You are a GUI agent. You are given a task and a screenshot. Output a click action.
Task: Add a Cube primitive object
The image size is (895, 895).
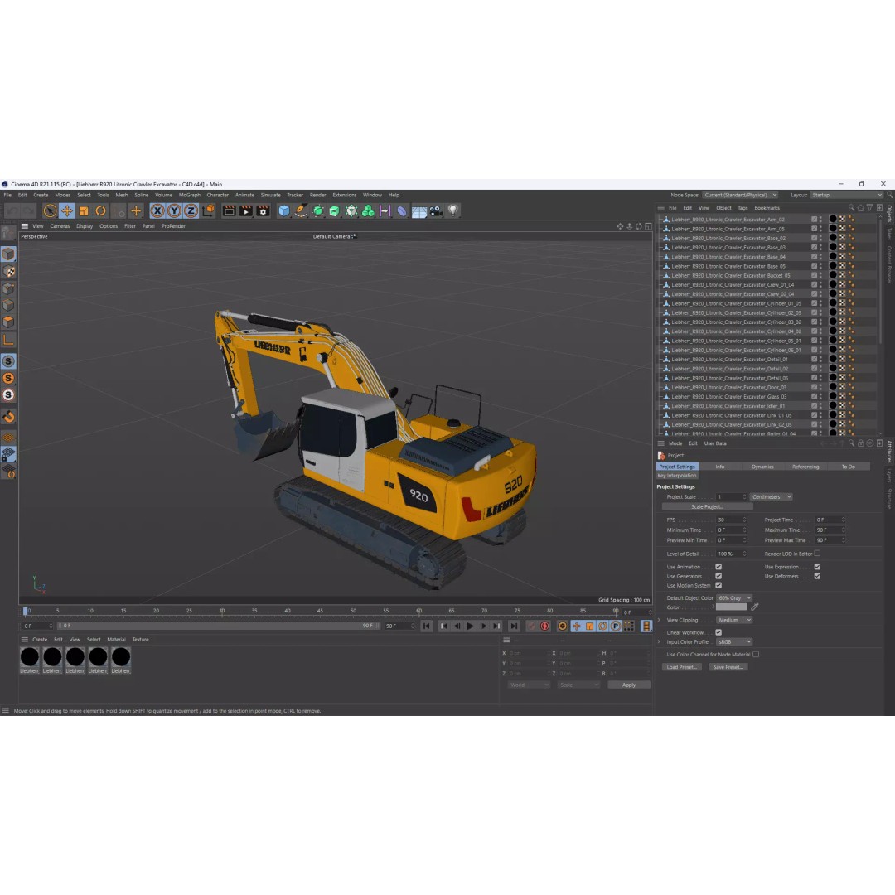coord(283,211)
